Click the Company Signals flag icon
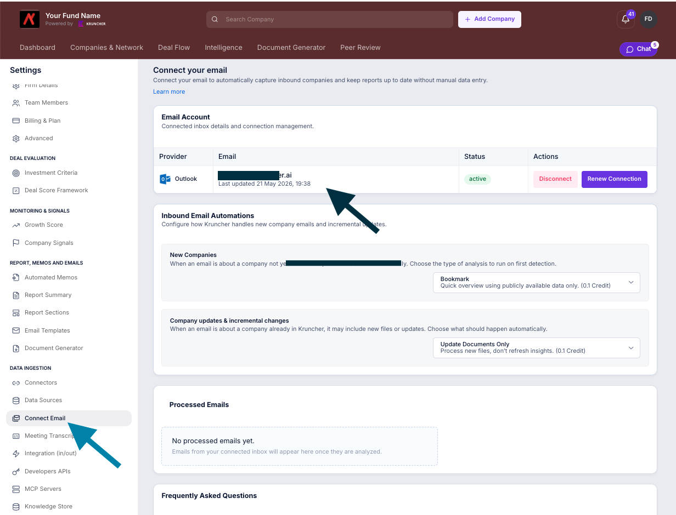This screenshot has height=515, width=676. pos(16,243)
